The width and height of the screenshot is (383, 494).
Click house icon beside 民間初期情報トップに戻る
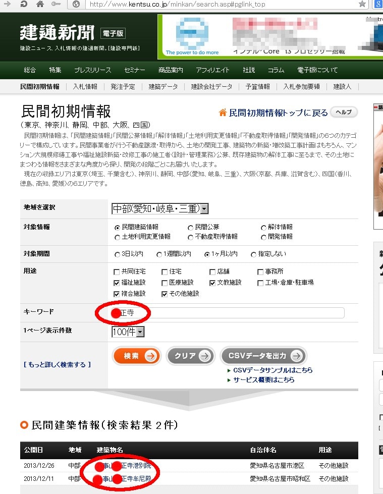(223, 113)
